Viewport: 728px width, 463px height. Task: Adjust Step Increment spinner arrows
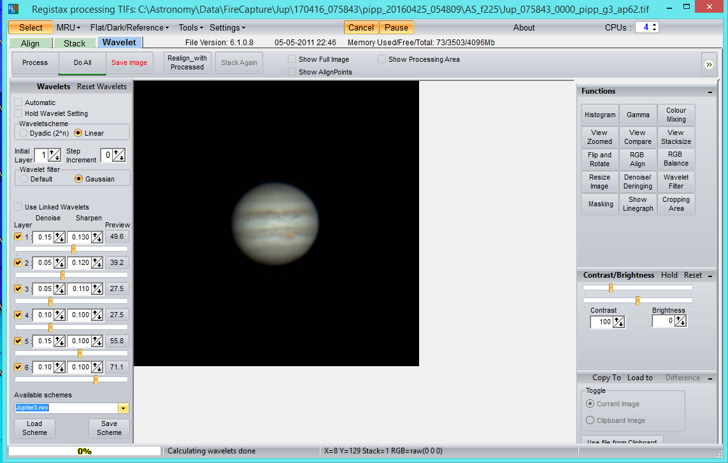coord(118,155)
